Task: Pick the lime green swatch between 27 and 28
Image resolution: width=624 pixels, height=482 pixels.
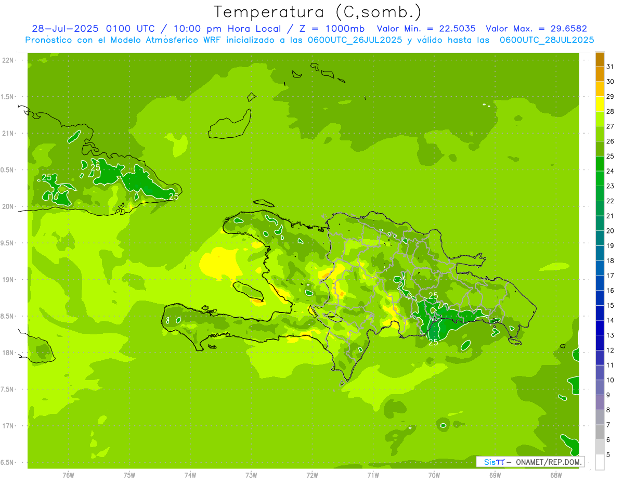Action: pyautogui.click(x=600, y=119)
